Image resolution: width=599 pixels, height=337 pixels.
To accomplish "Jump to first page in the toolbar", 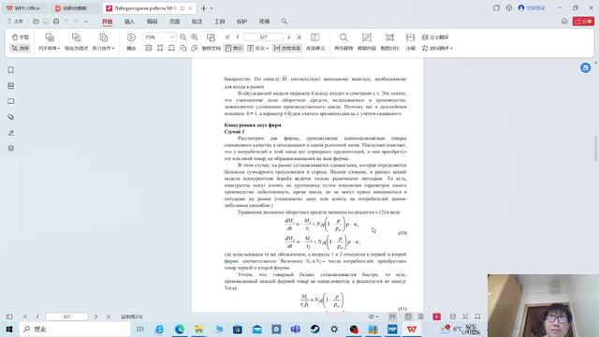I will [227, 37].
